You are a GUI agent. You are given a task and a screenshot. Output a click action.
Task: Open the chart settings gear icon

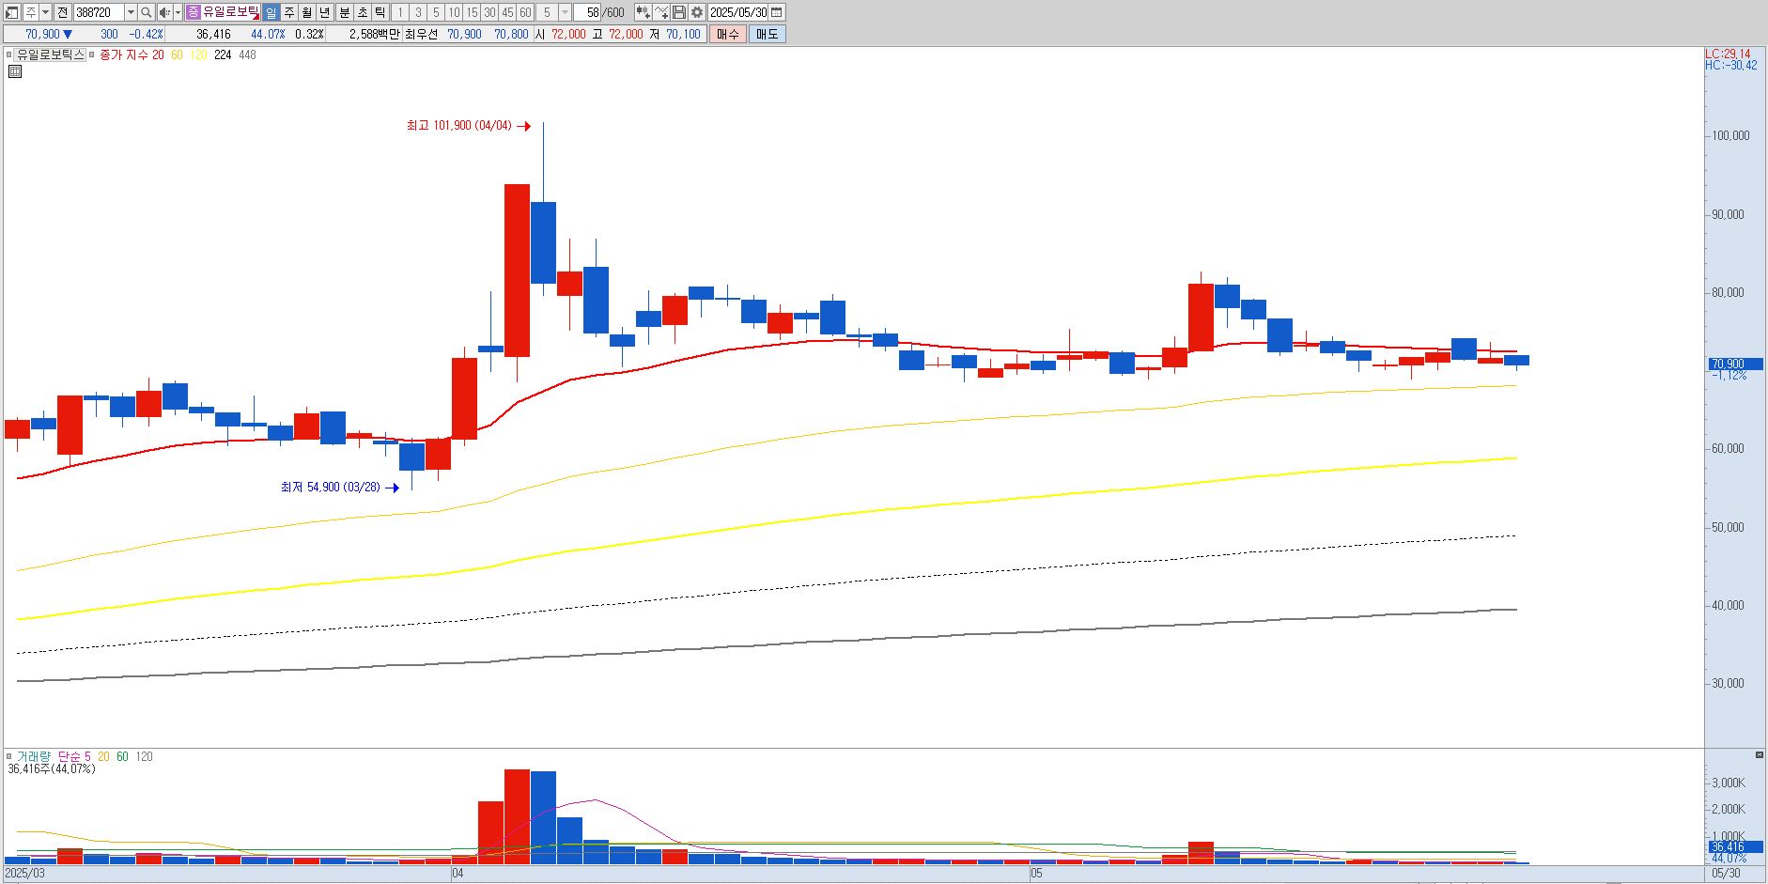coord(697,12)
